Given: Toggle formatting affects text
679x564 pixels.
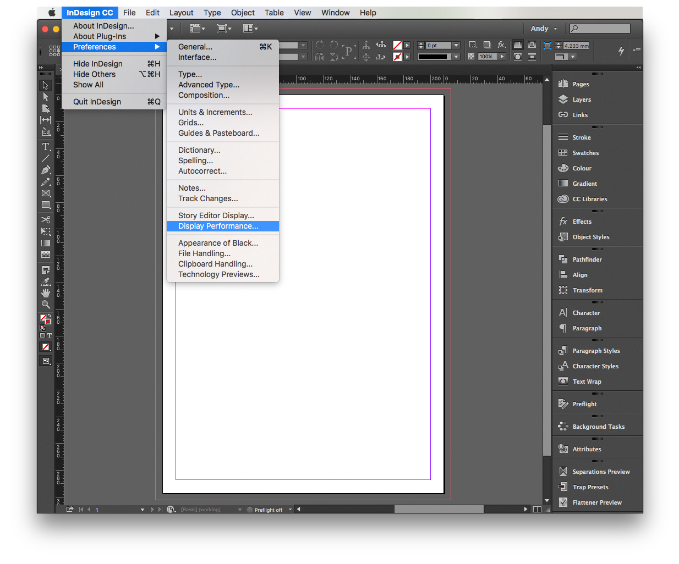Looking at the screenshot, I should coord(50,335).
